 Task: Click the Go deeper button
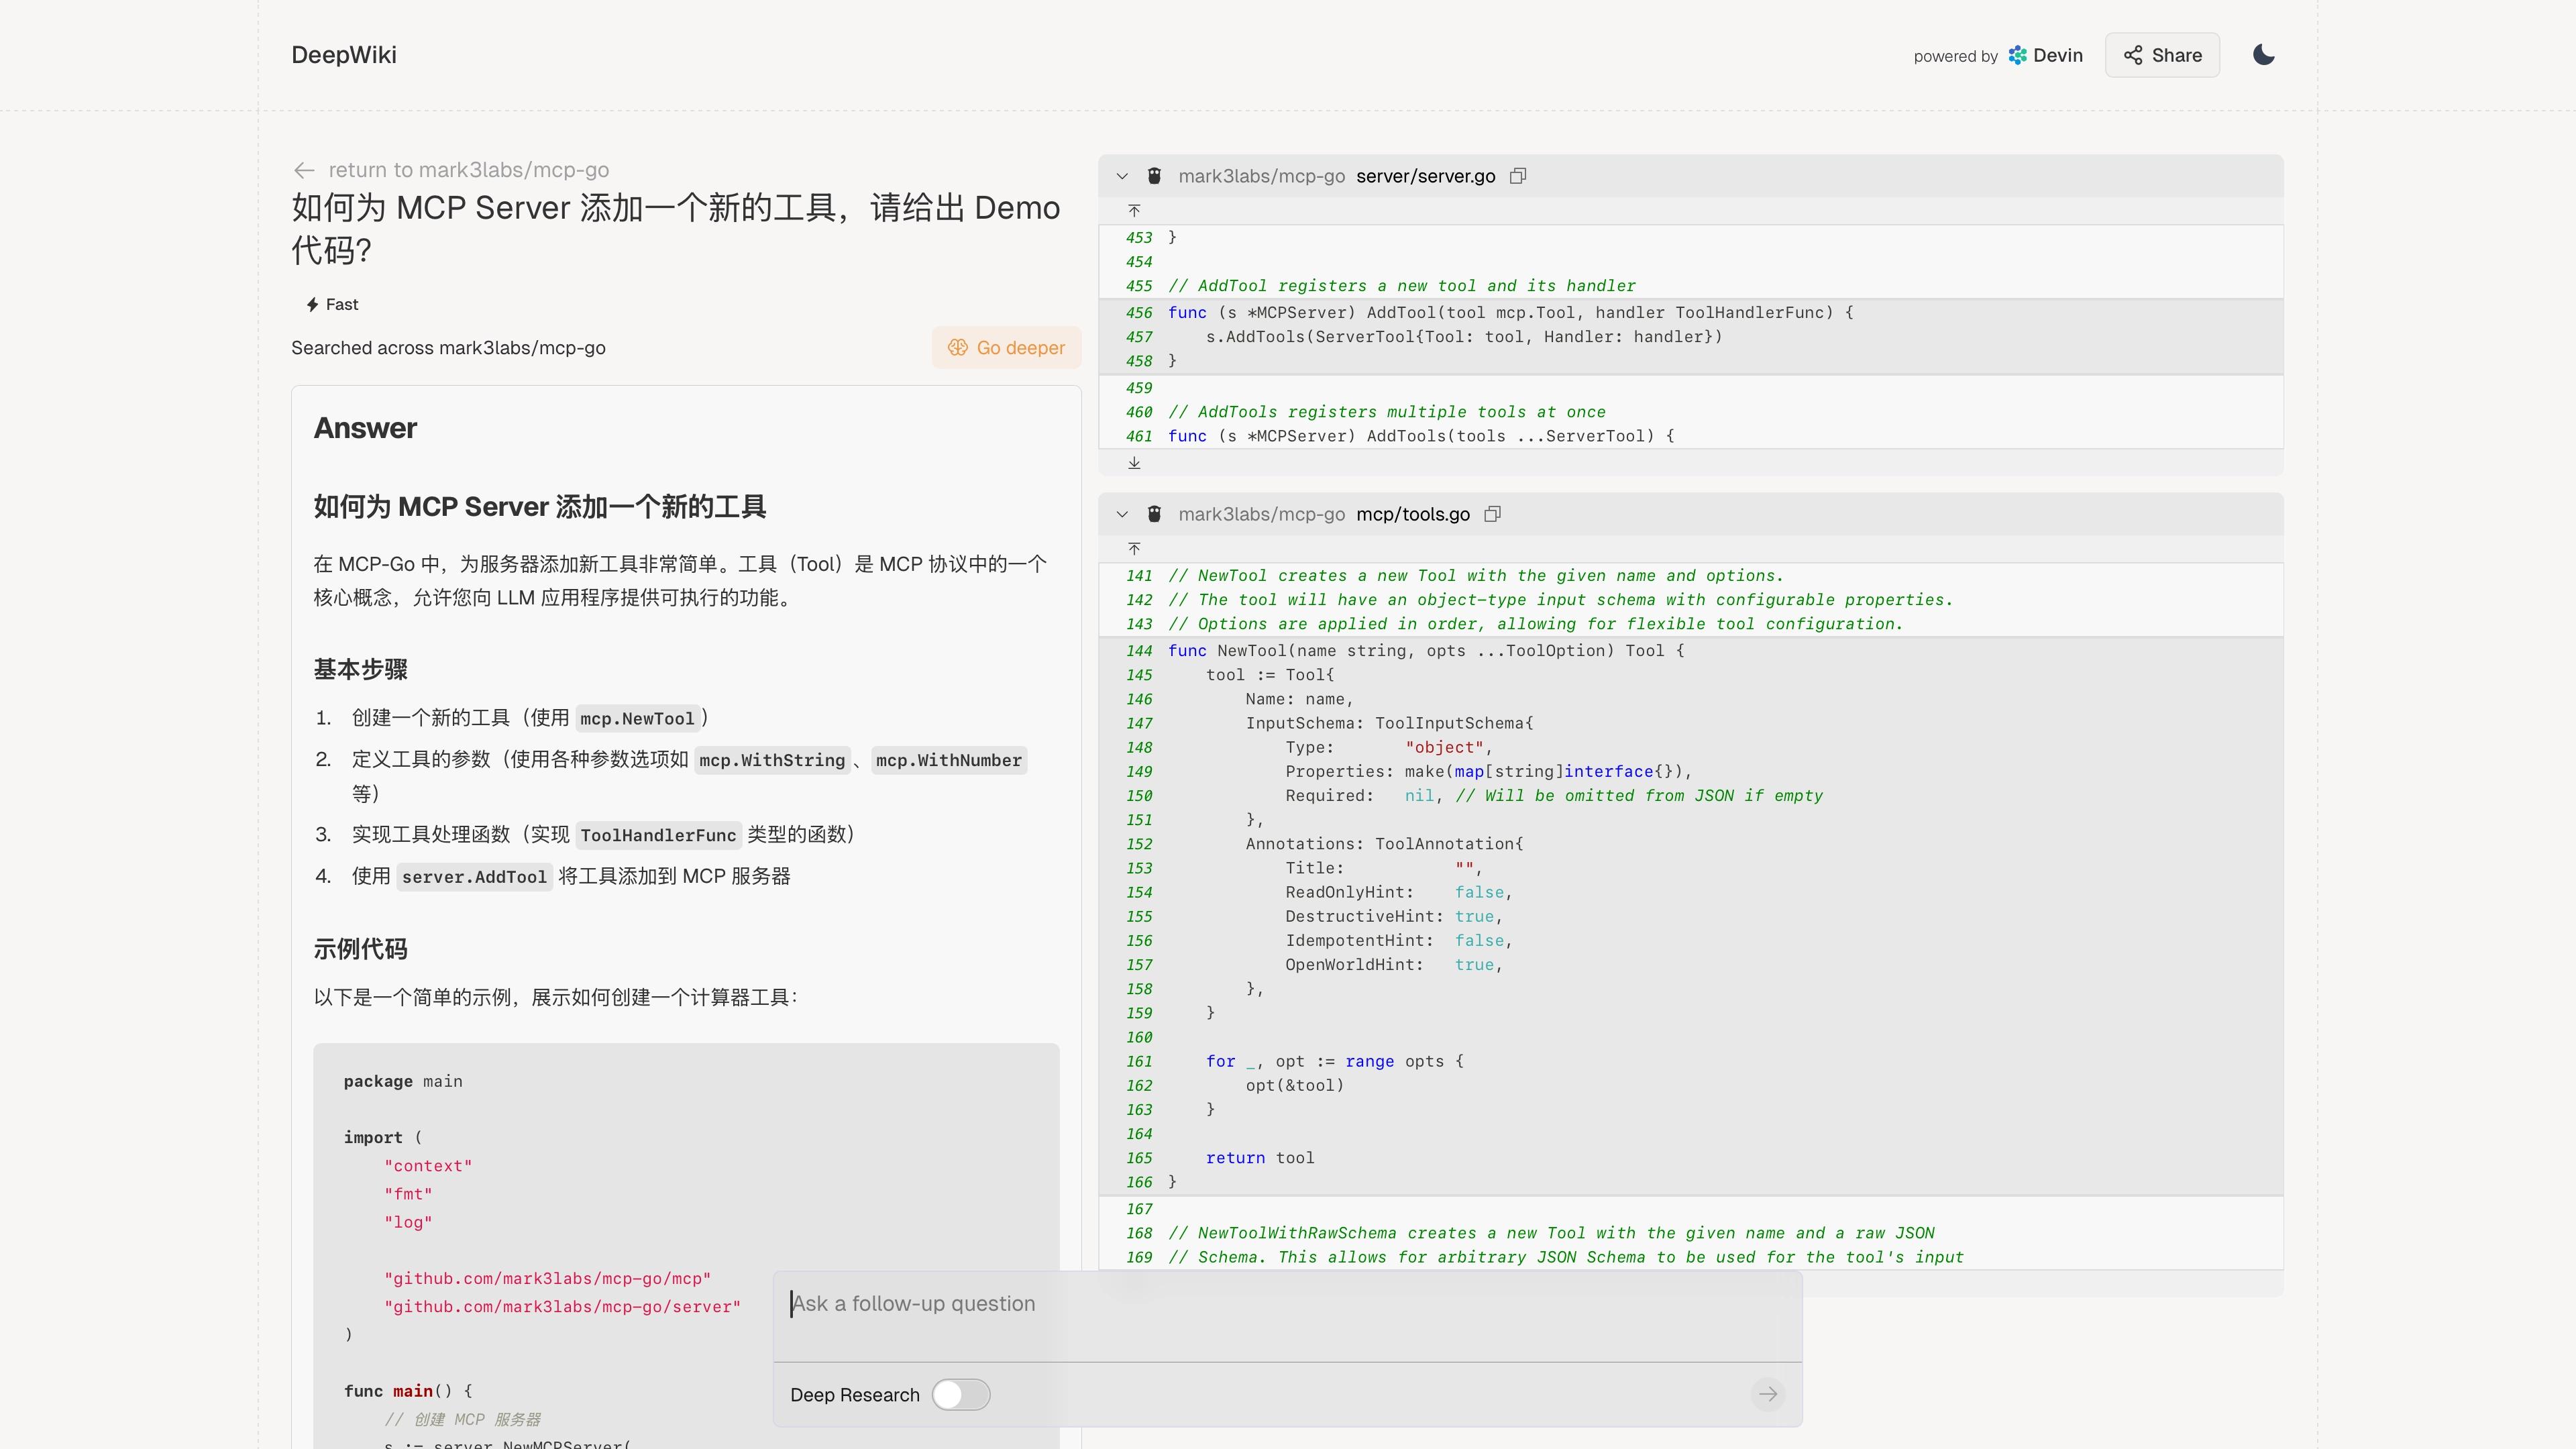(1006, 347)
